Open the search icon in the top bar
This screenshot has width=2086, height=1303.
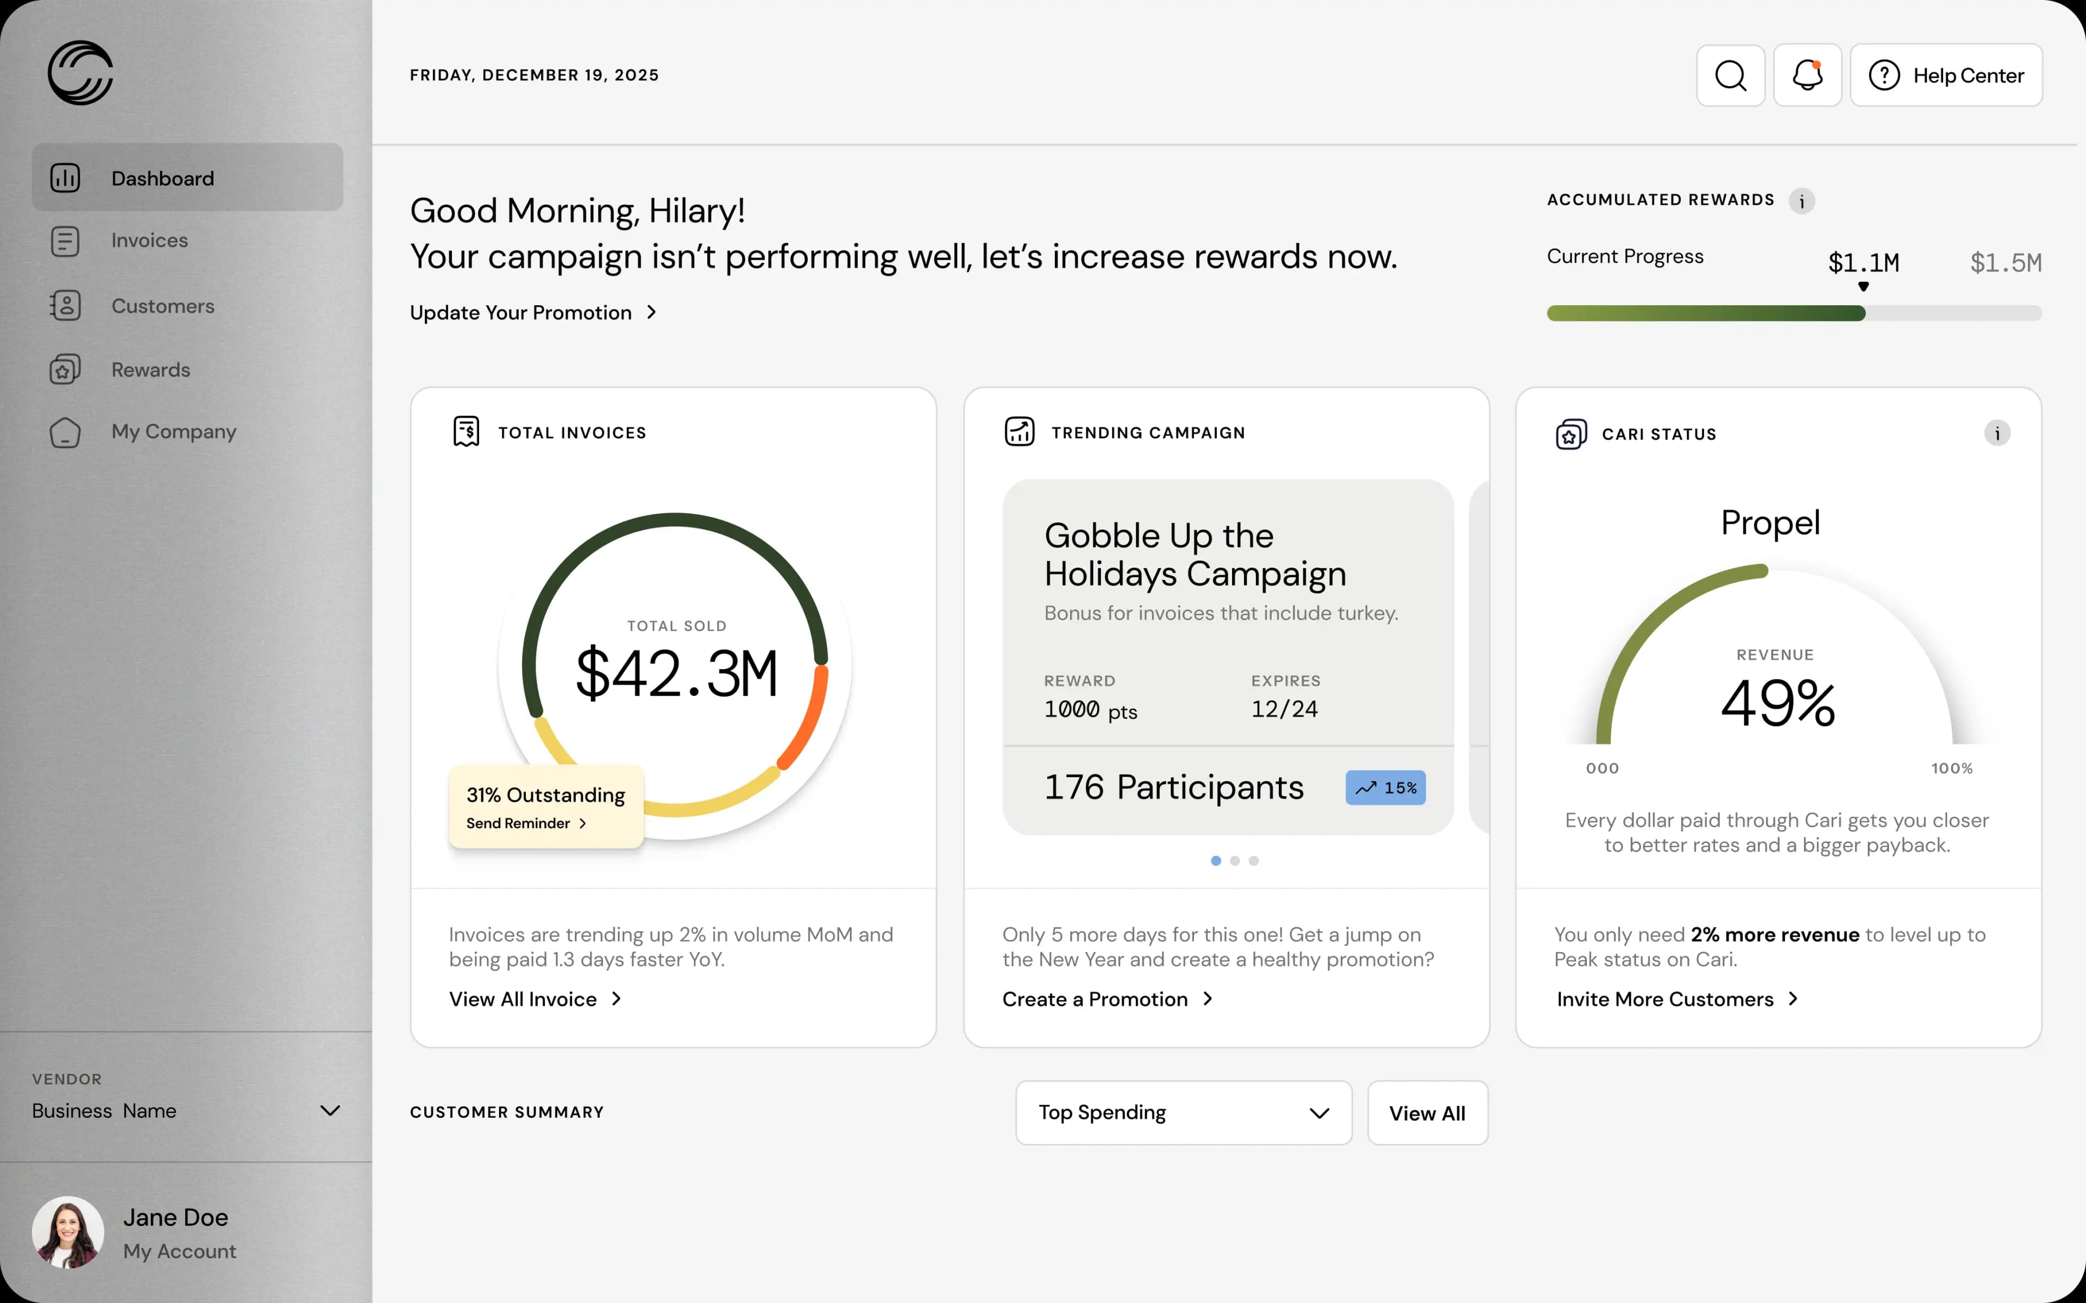1730,75
